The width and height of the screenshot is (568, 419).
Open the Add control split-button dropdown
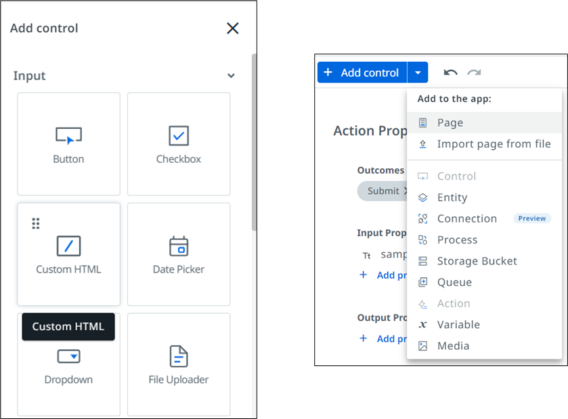coord(418,73)
